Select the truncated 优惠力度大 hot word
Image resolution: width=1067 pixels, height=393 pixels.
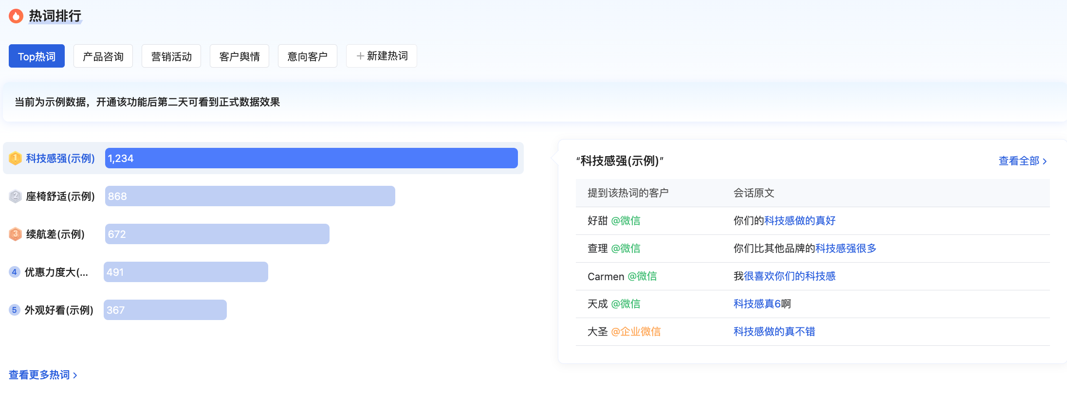pos(56,272)
